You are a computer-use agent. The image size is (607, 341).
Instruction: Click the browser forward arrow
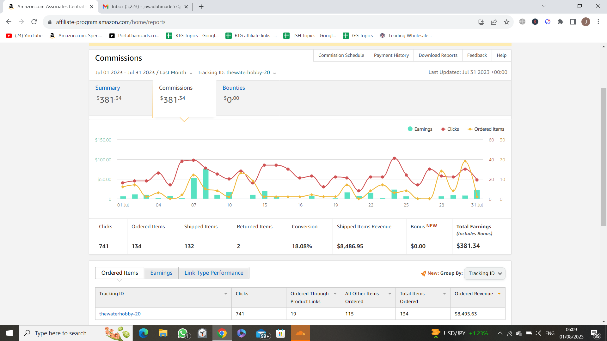(21, 22)
